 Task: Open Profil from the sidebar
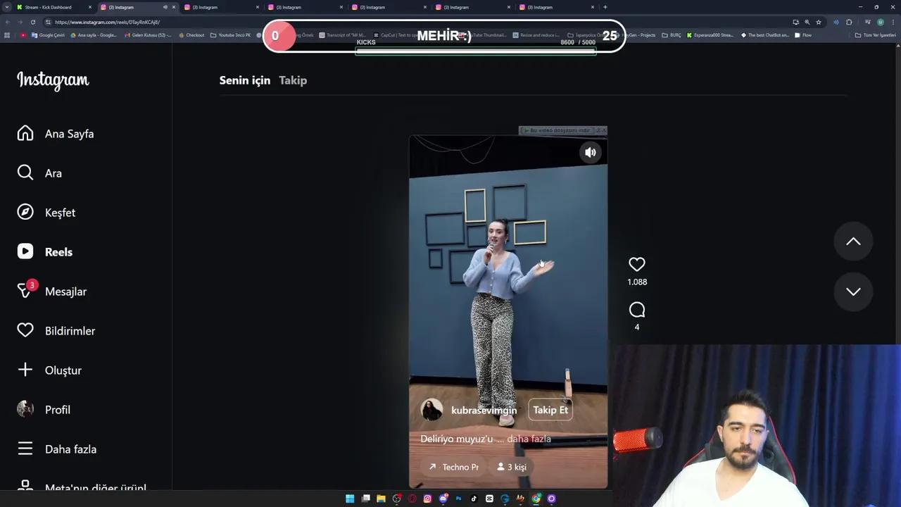coord(44,410)
